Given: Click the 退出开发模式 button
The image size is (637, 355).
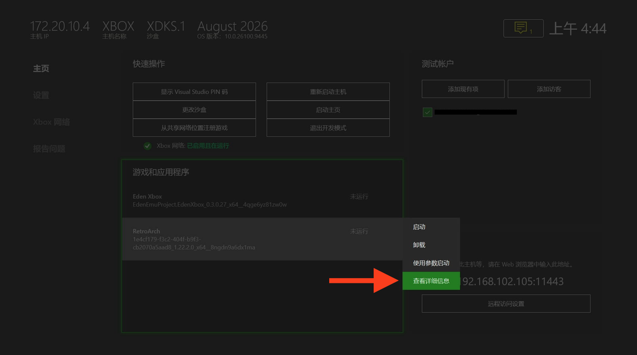Looking at the screenshot, I should (328, 127).
